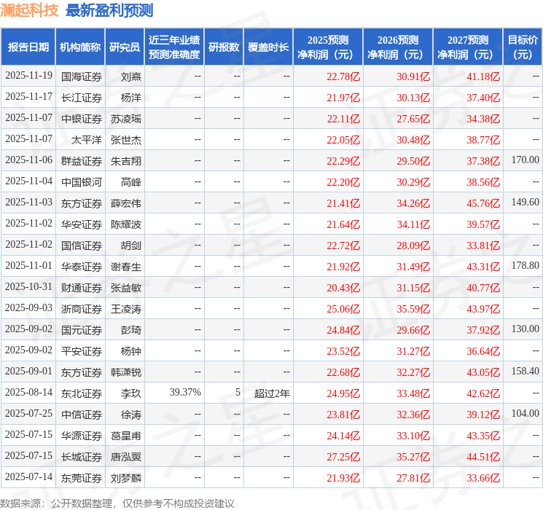Click the 22.78亿 profit value

343,76
